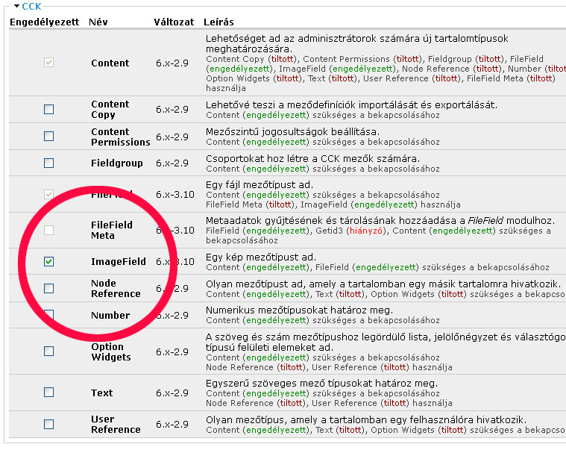Click the Név column header

[x=98, y=22]
